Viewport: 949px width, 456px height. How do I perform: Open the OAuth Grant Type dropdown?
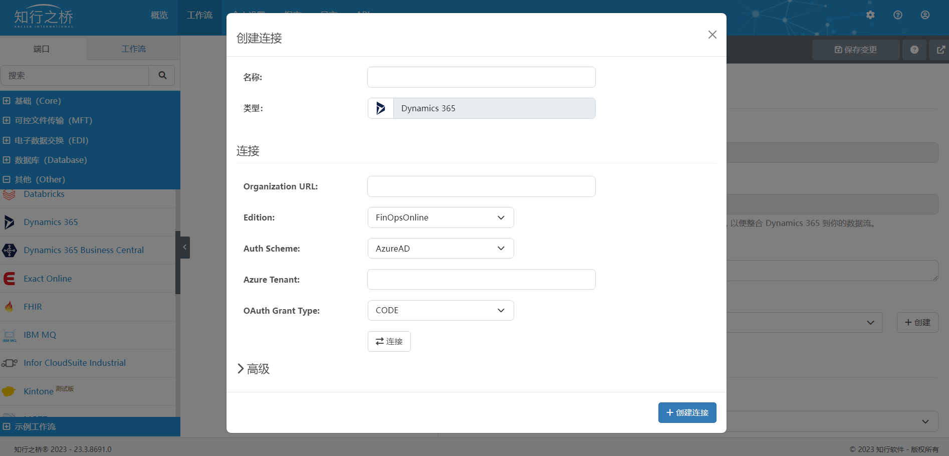tap(441, 311)
